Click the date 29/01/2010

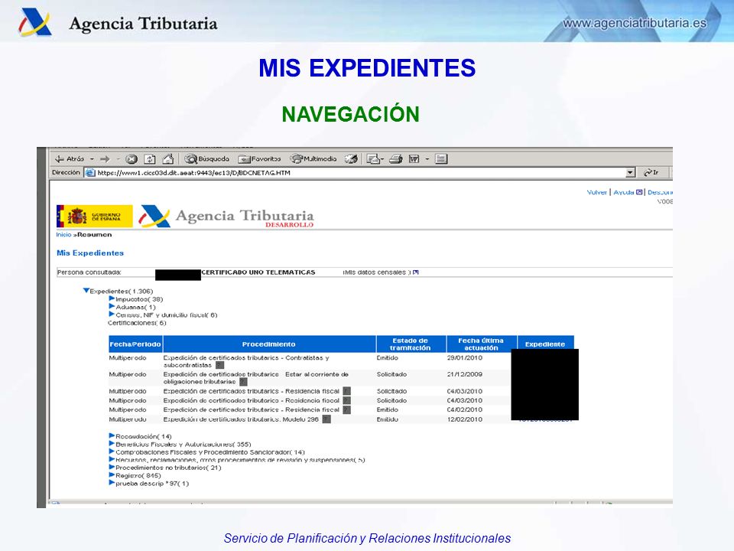click(x=464, y=357)
